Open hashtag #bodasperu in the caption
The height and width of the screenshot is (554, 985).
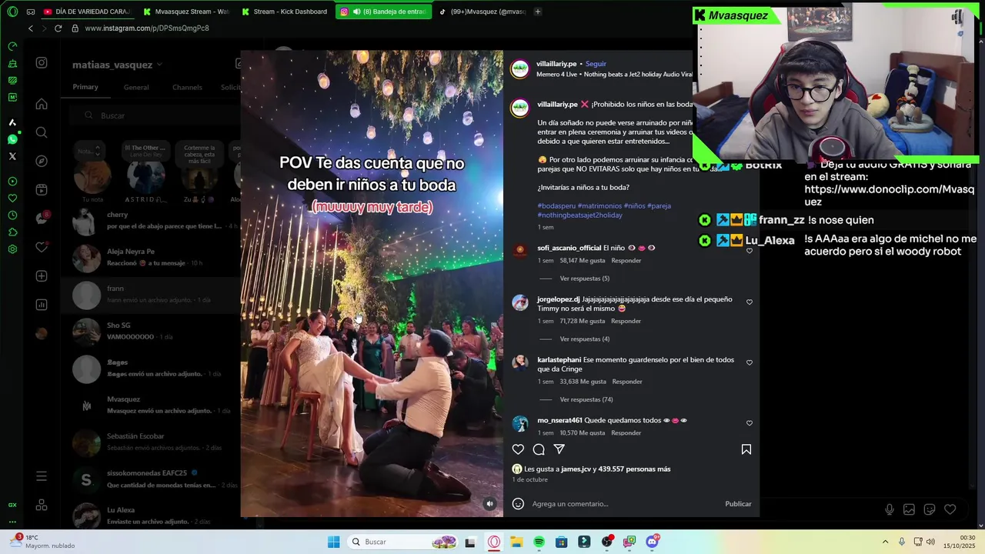click(556, 206)
